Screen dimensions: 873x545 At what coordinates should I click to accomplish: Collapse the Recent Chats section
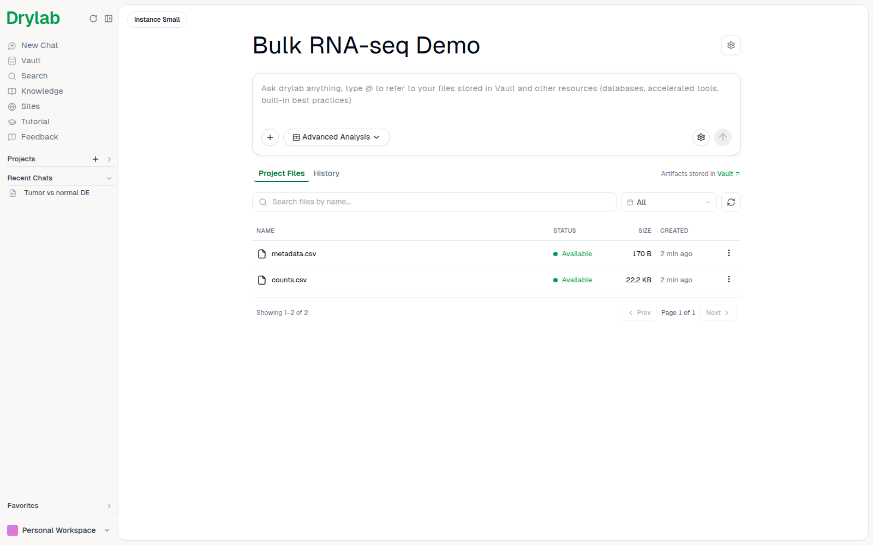pyautogui.click(x=109, y=178)
